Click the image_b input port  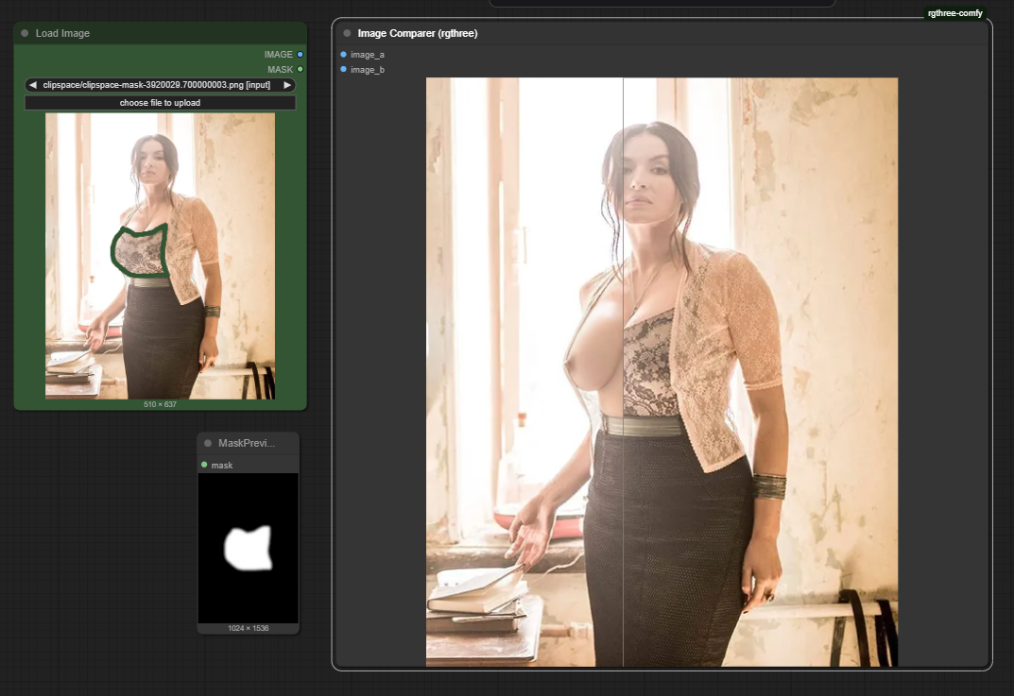(343, 69)
